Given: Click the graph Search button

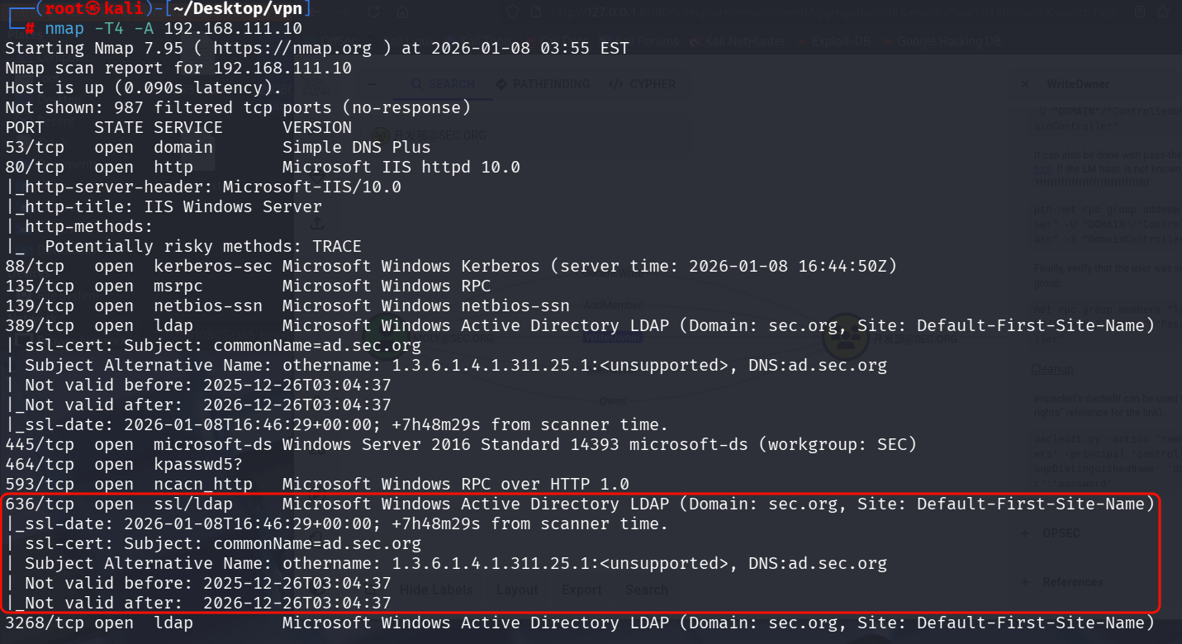Looking at the screenshot, I should coord(646,590).
